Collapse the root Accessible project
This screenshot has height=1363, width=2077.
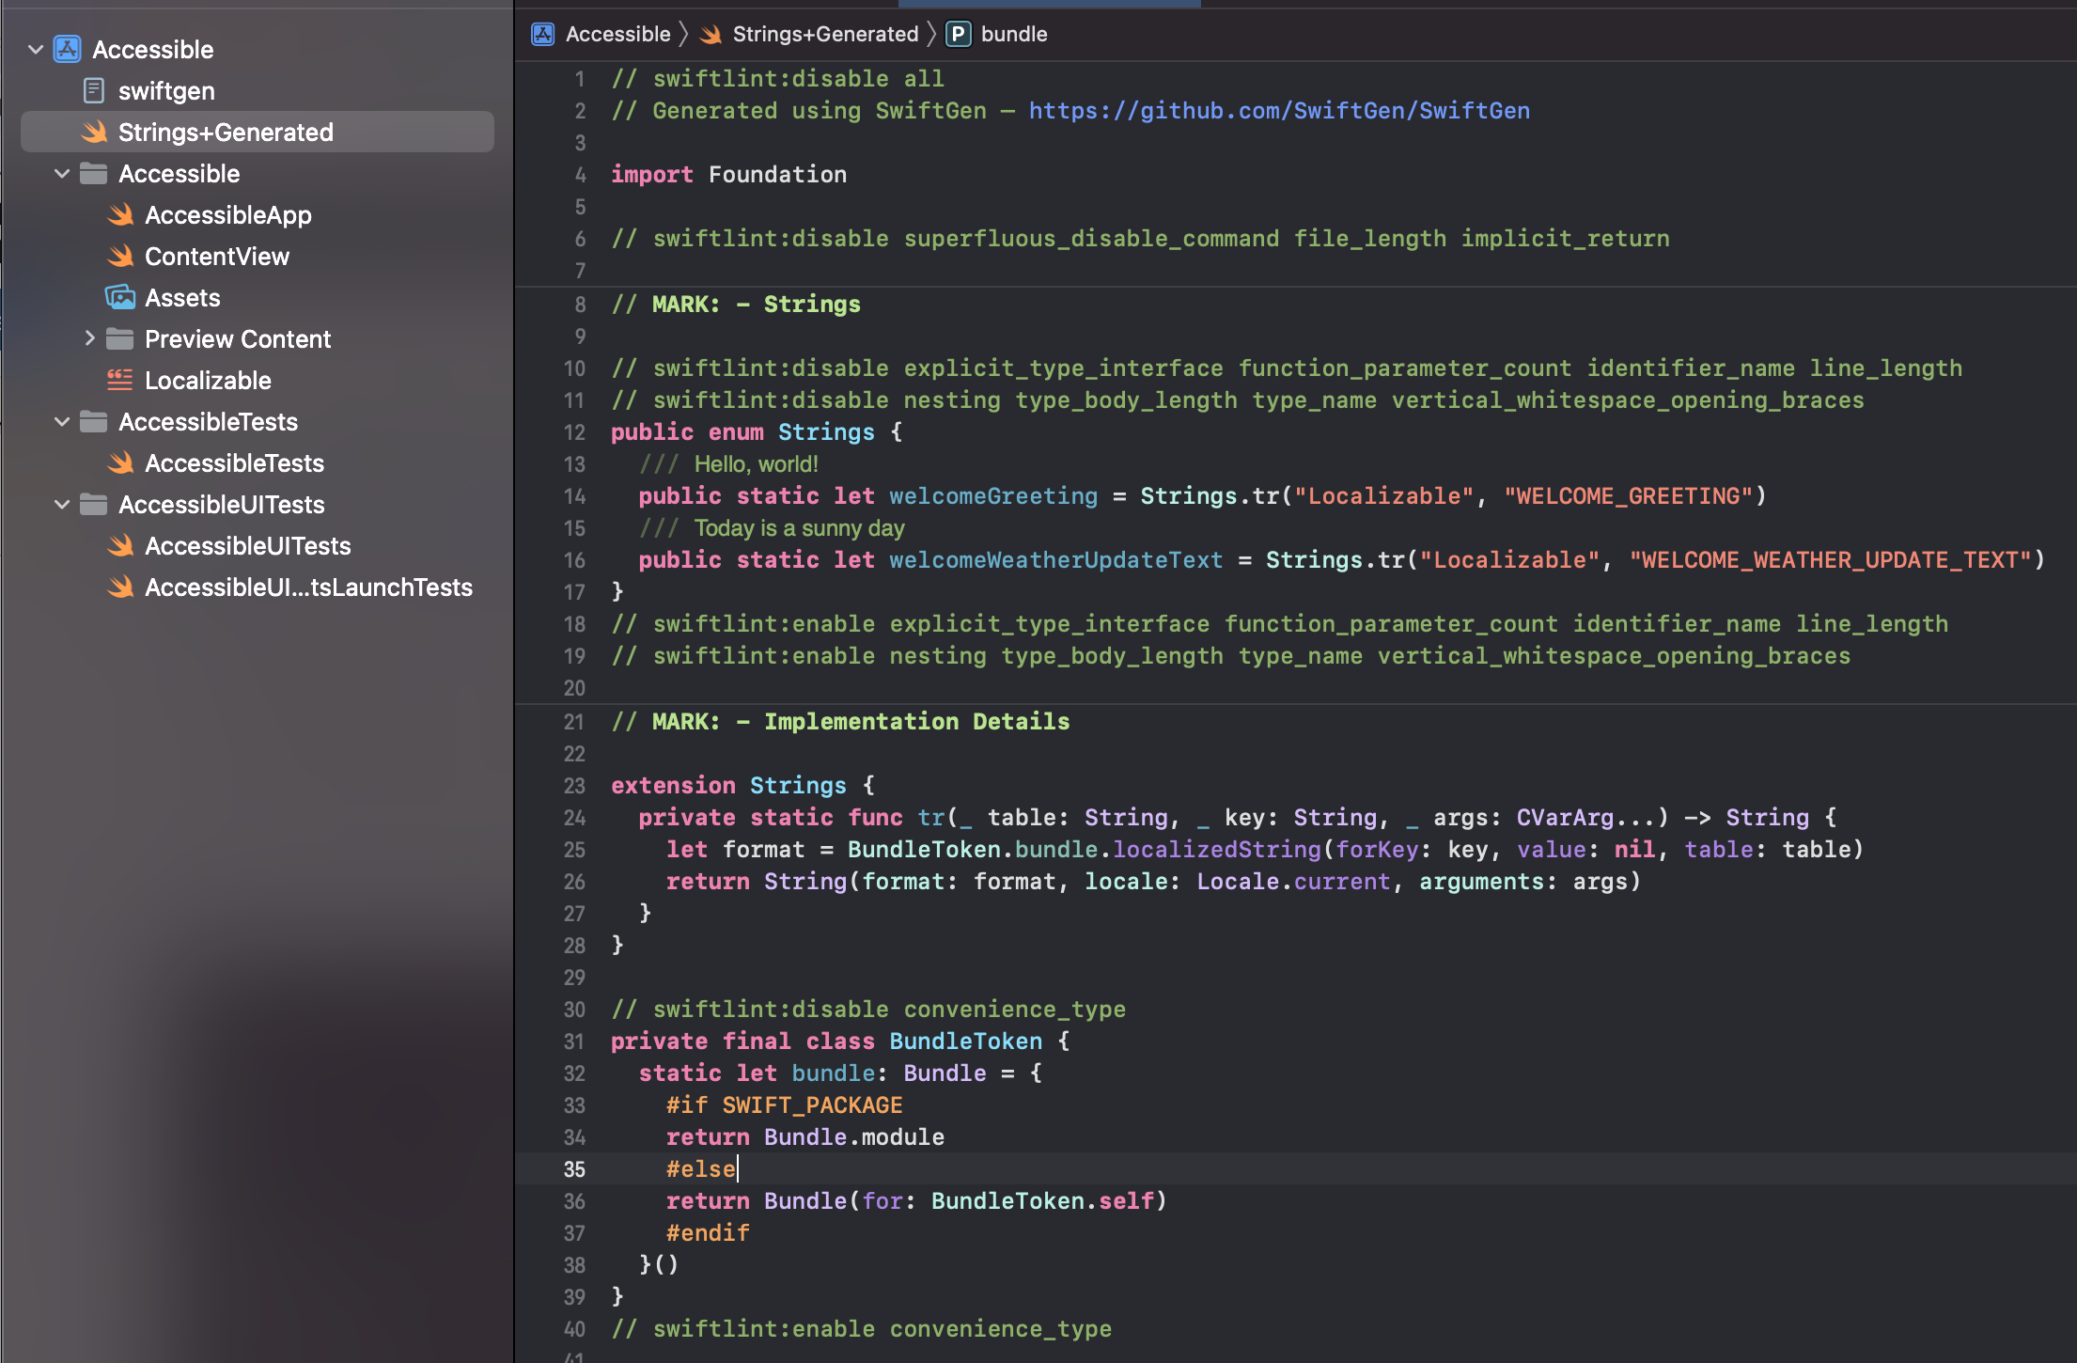(x=36, y=49)
